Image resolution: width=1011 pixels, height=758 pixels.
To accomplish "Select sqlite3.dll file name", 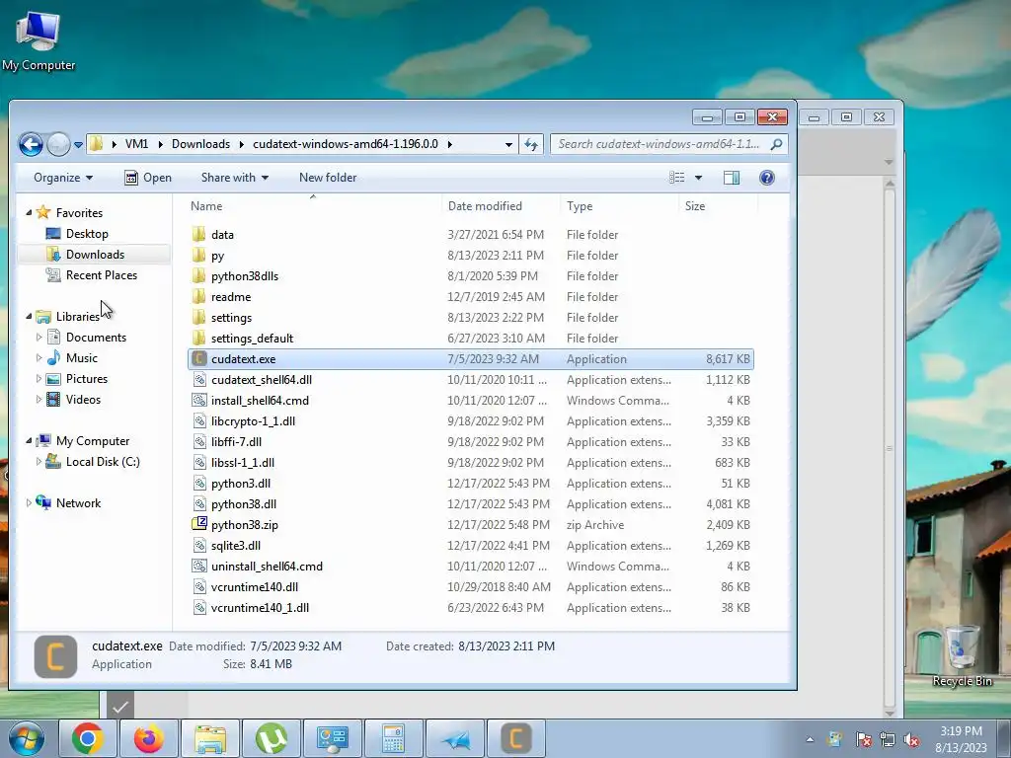I will click(x=236, y=545).
